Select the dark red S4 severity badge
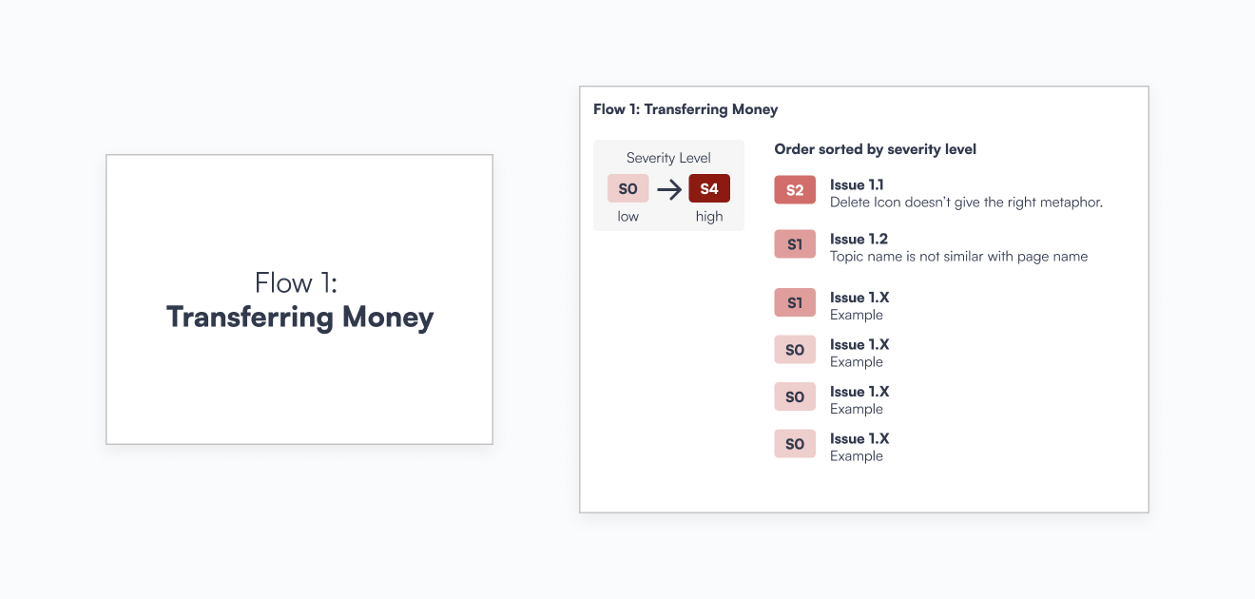This screenshot has width=1255, height=599. pyautogui.click(x=709, y=189)
